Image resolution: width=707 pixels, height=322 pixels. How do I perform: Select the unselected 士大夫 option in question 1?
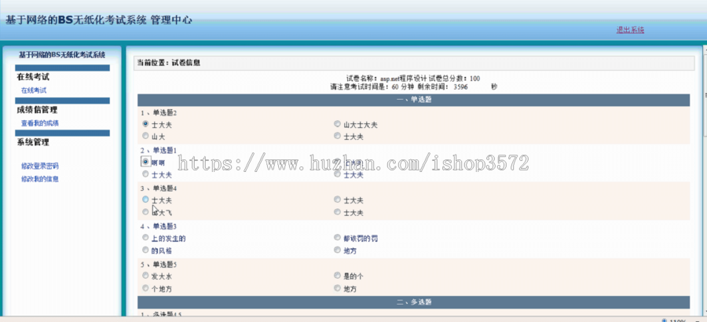click(337, 135)
